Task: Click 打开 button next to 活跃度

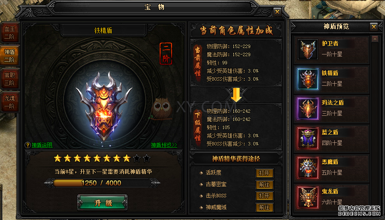Action: click(x=264, y=173)
